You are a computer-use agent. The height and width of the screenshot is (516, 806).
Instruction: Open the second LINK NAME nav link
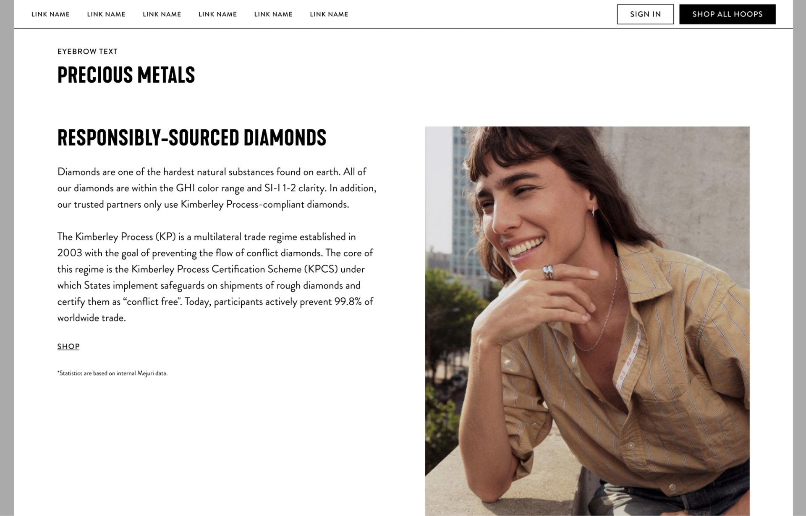coord(106,14)
